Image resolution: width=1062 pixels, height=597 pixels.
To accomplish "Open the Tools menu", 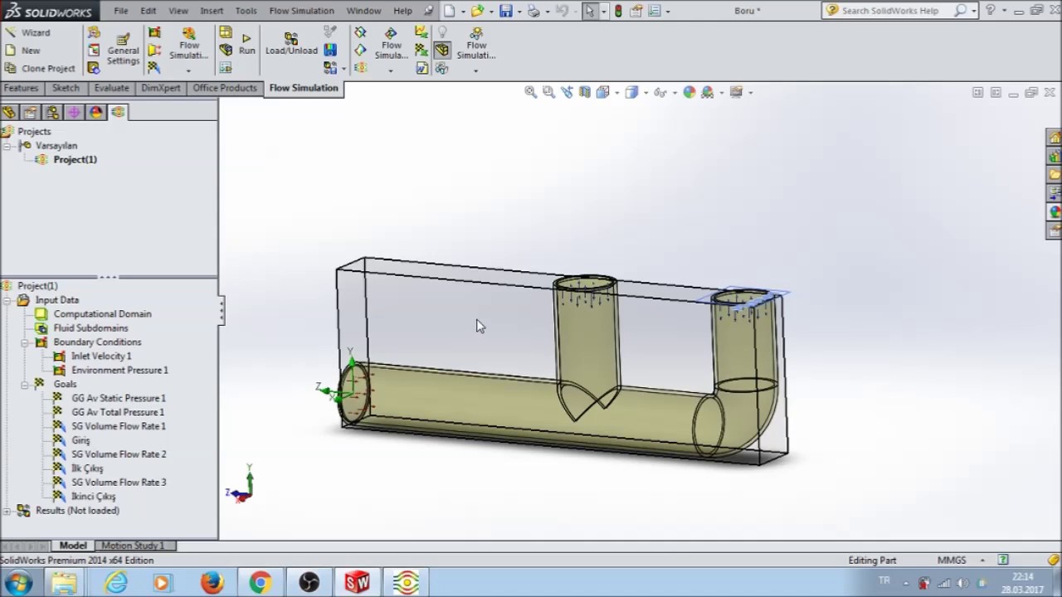I will pos(246,11).
